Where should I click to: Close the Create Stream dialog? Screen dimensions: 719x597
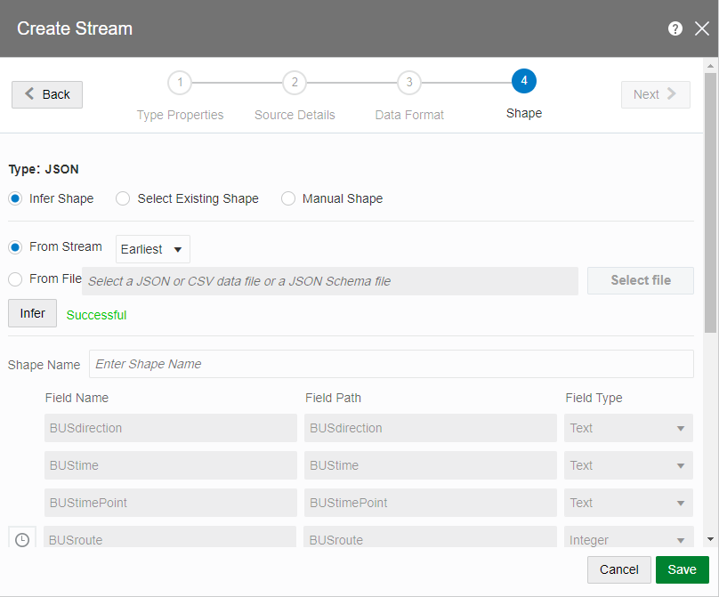tap(701, 28)
